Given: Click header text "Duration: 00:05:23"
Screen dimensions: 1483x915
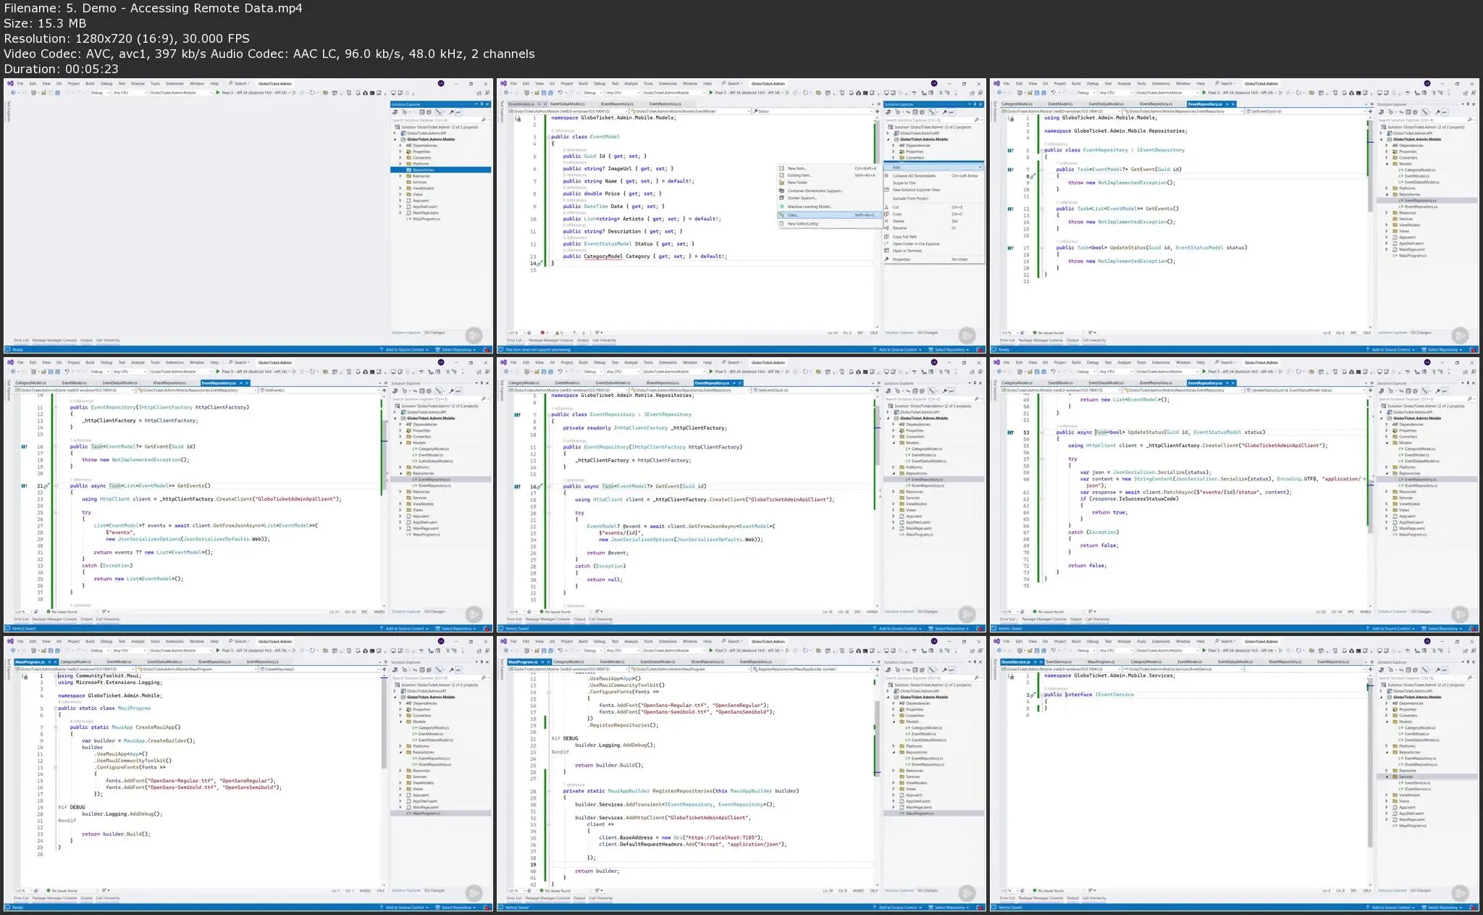Looking at the screenshot, I should (61, 69).
